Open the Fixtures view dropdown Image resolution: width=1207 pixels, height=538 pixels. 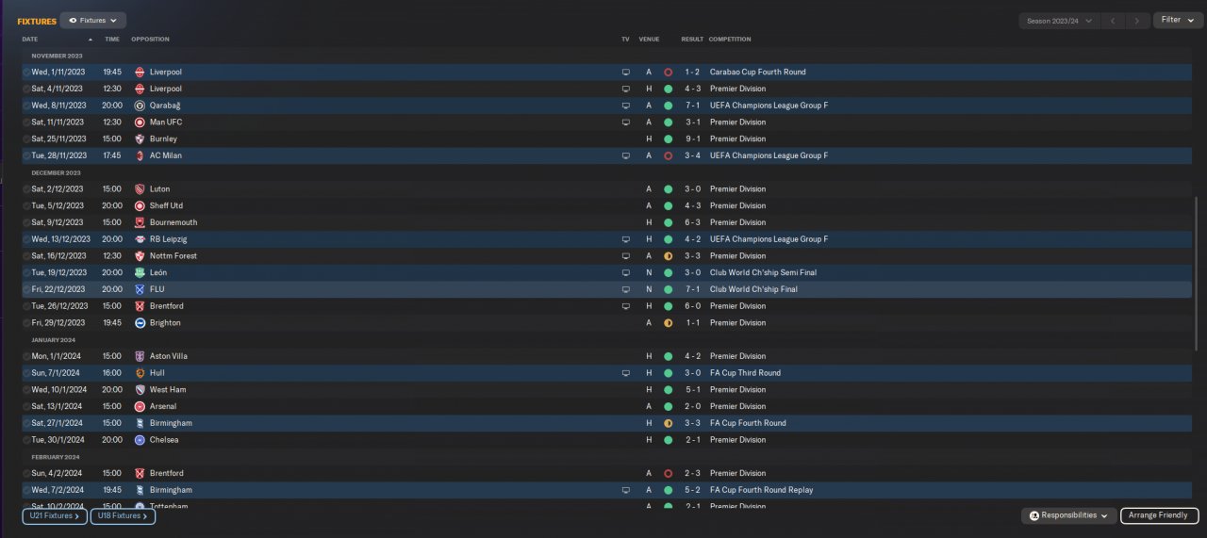pyautogui.click(x=92, y=20)
